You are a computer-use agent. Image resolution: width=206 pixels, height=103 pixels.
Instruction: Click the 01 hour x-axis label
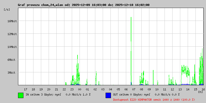(87, 89)
